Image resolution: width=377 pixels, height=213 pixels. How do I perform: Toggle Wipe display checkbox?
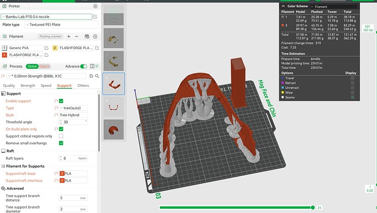click(352, 92)
